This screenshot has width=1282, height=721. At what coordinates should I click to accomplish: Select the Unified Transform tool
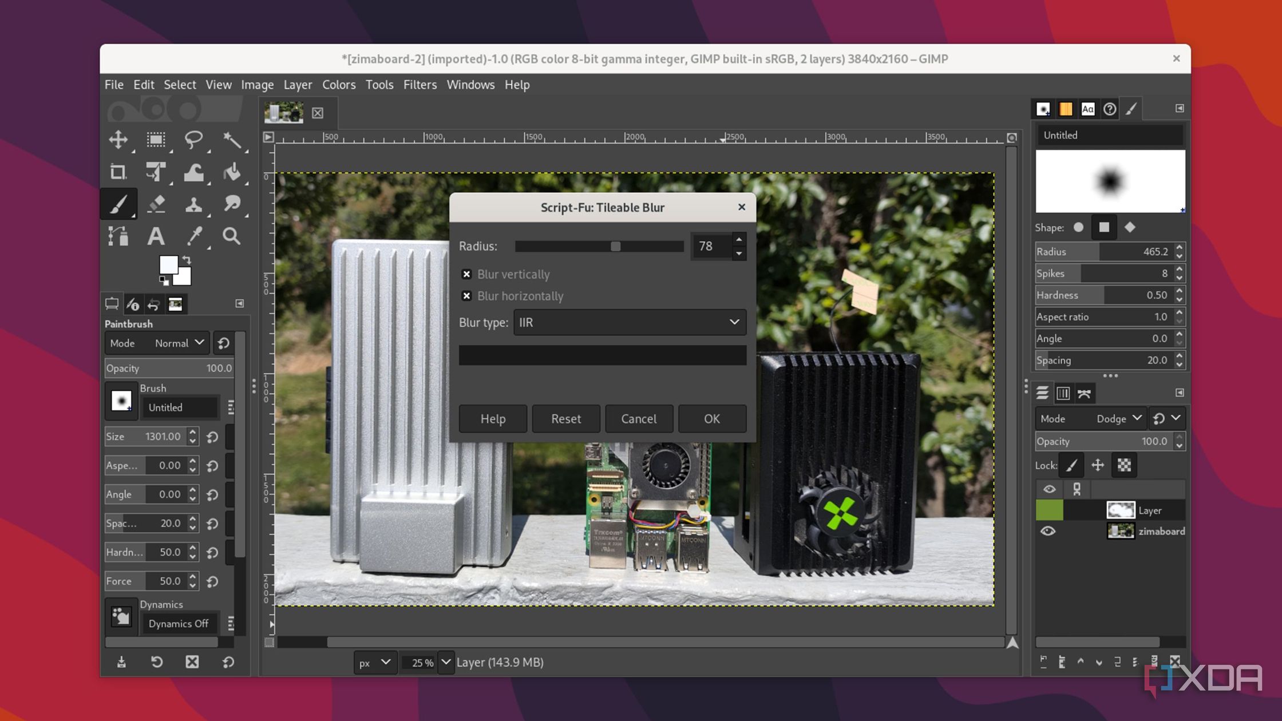point(156,172)
